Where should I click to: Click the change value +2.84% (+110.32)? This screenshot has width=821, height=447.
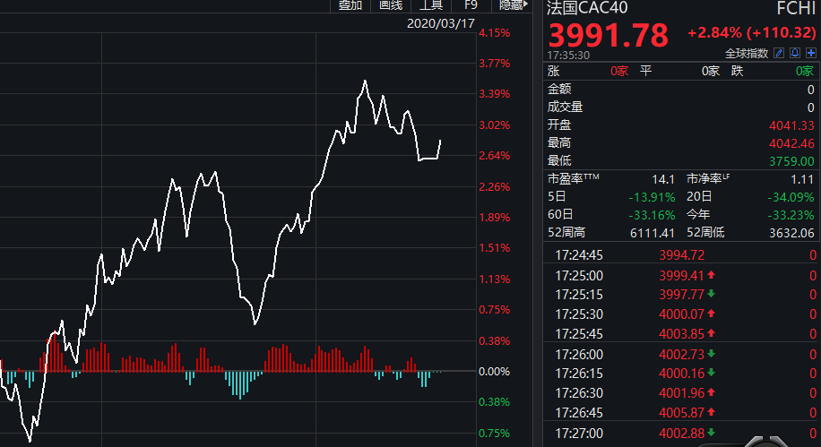pos(751,32)
